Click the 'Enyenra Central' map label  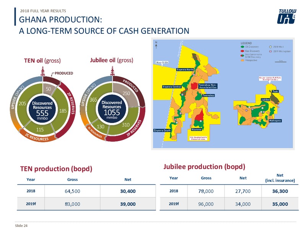(x=172, y=87)
